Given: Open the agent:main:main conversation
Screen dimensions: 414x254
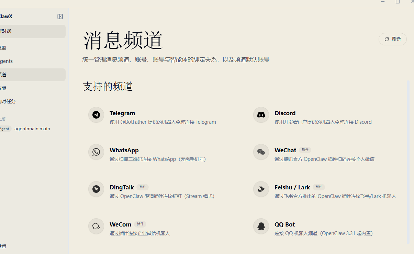Looking at the screenshot, I should point(32,129).
